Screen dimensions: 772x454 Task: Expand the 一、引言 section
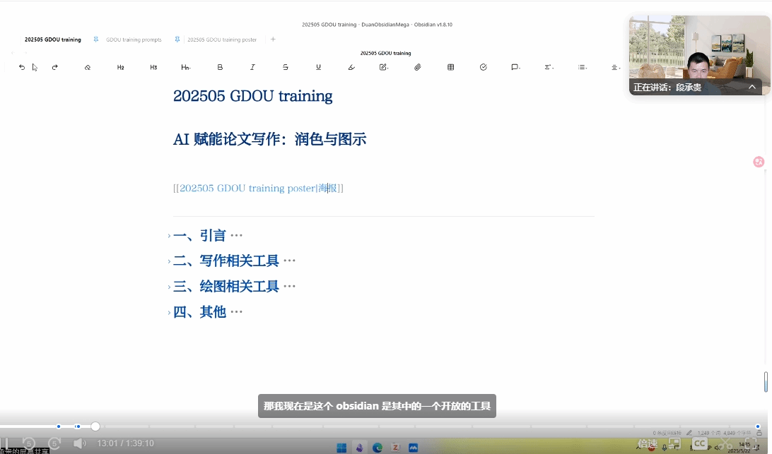coord(169,236)
